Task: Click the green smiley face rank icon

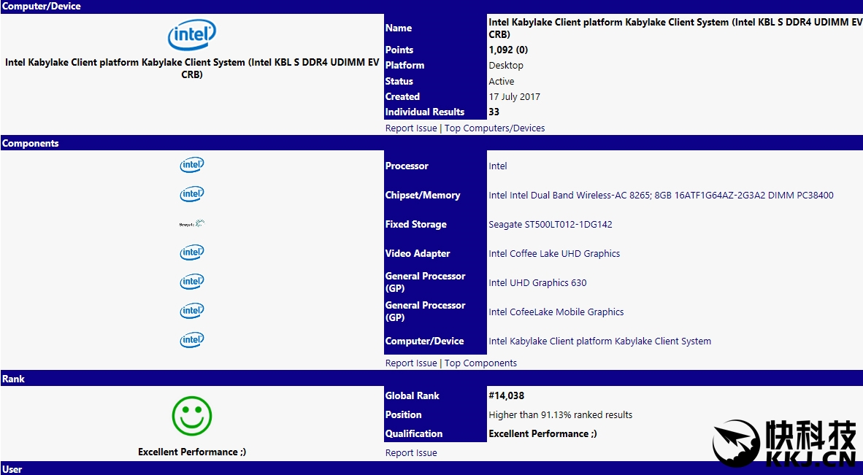Action: click(191, 416)
